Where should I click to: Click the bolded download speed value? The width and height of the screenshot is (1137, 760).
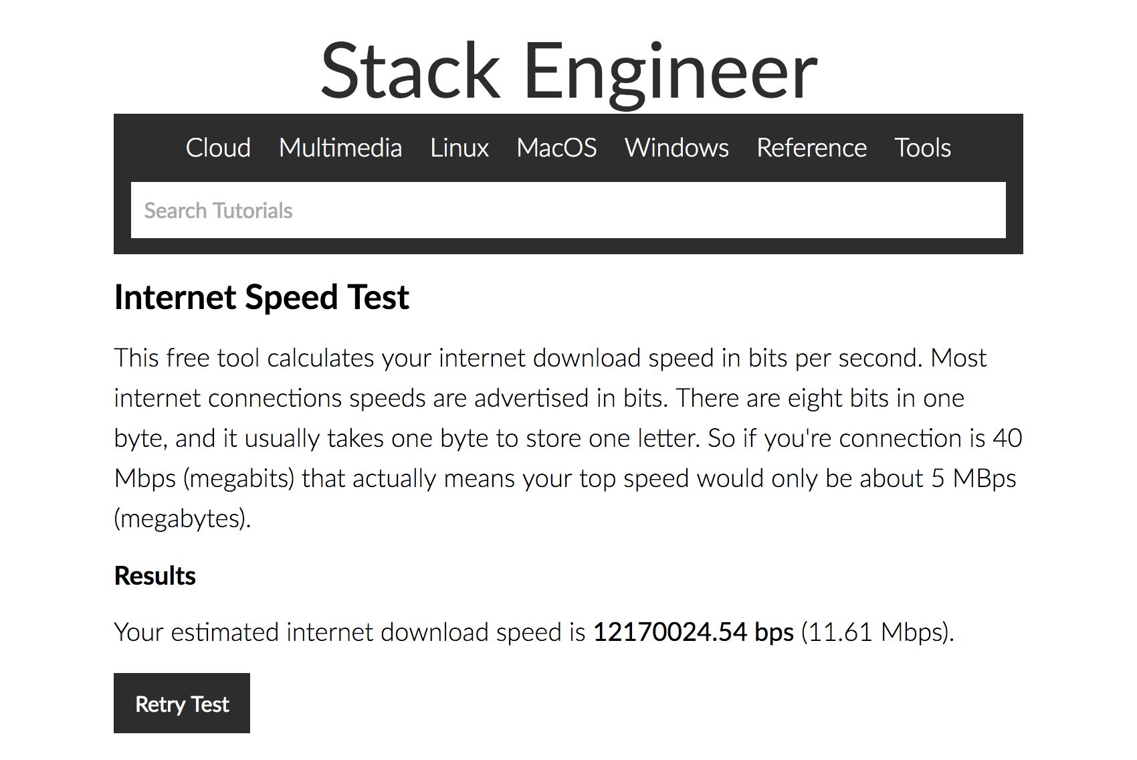(694, 632)
